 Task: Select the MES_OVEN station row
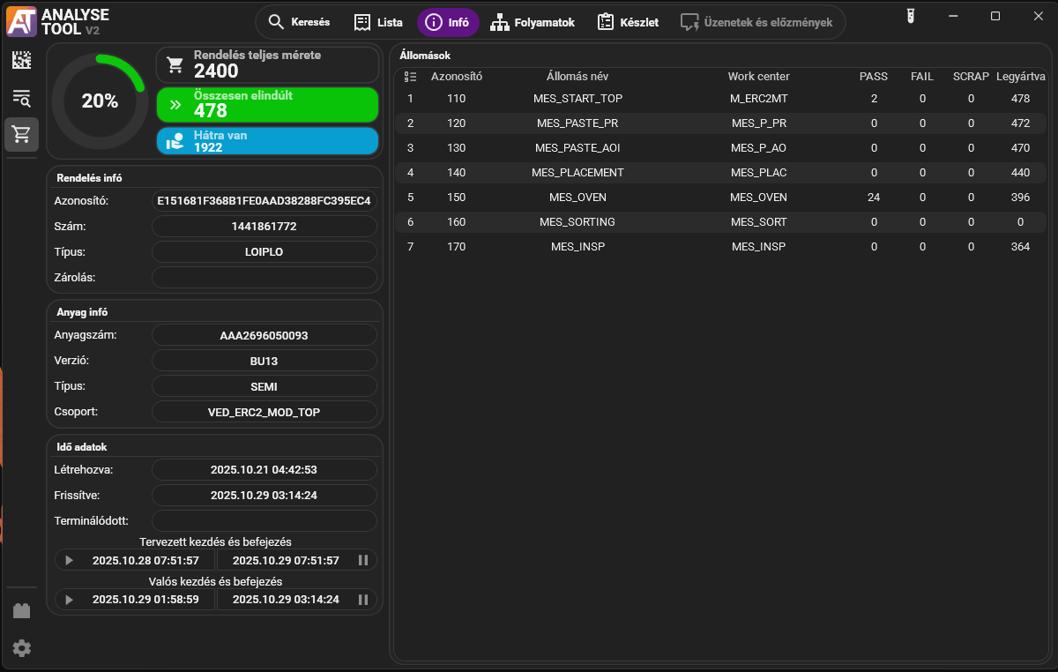click(719, 198)
